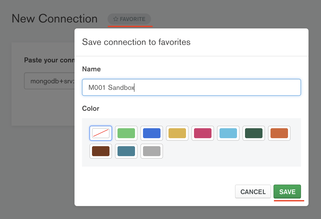Pick the magenta pink color swatch
The width and height of the screenshot is (321, 219).
click(203, 133)
